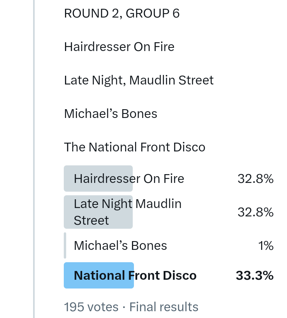
Task: Click the "195 votes" count
Action: pos(91,307)
